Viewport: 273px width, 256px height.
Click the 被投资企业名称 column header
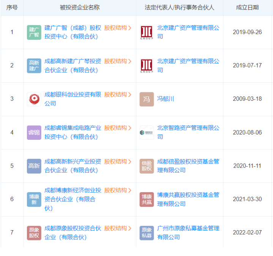point(80,8)
